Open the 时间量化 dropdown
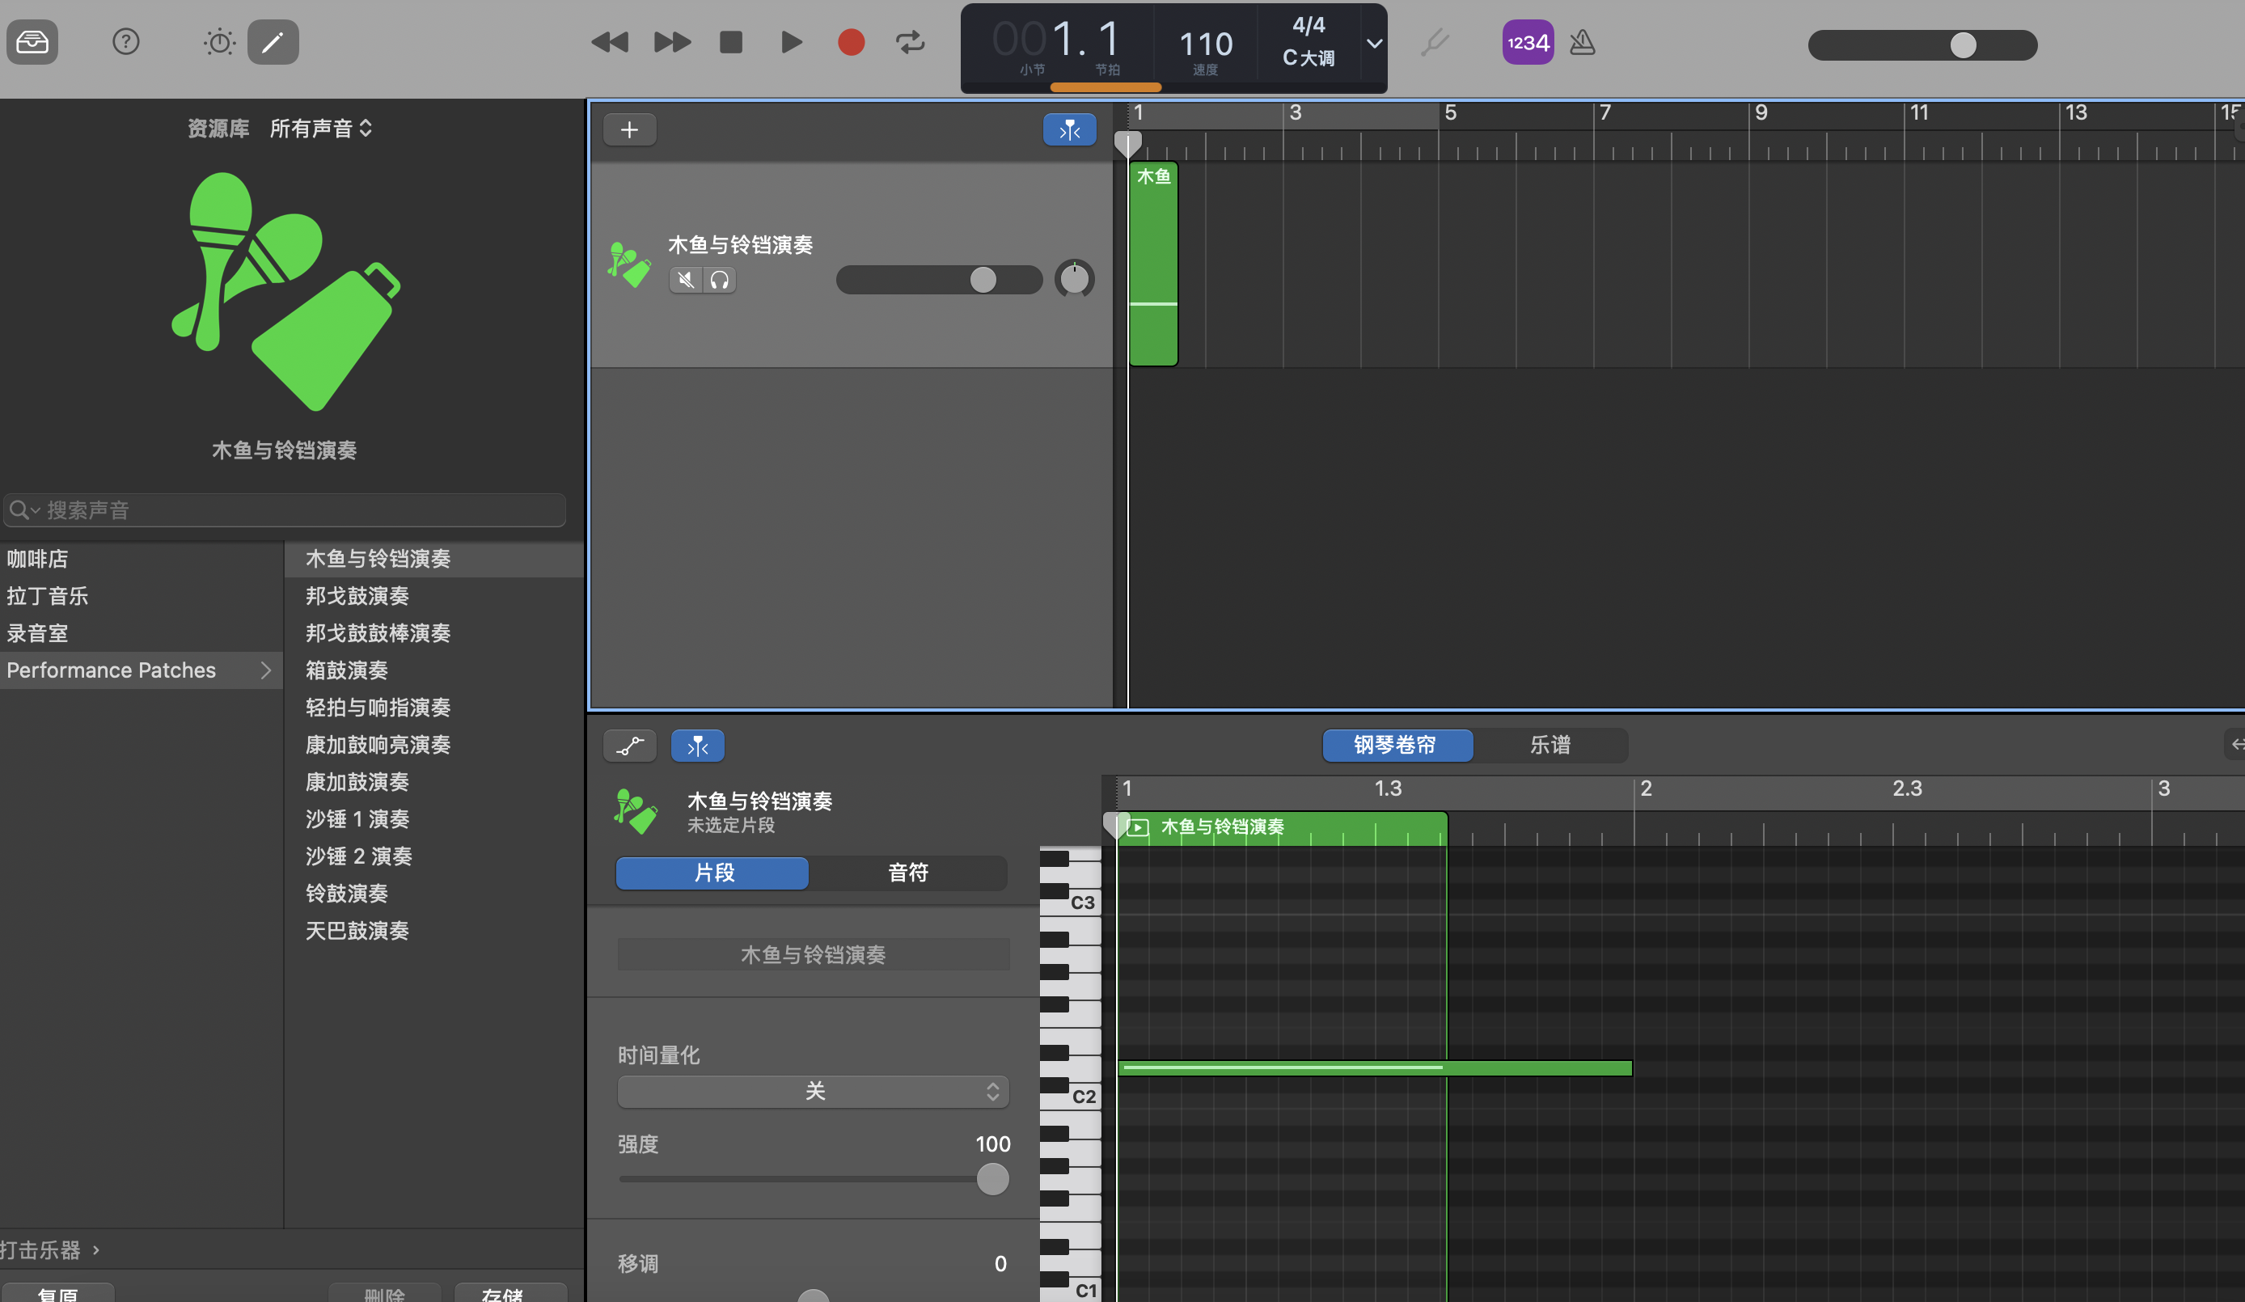 click(814, 1092)
